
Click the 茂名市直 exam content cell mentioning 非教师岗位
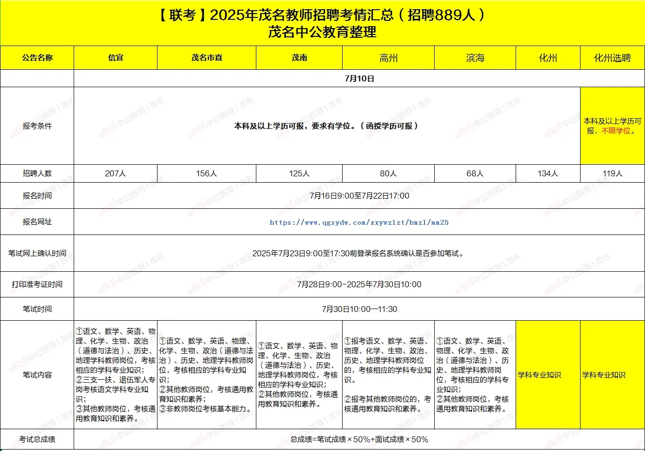tap(207, 375)
